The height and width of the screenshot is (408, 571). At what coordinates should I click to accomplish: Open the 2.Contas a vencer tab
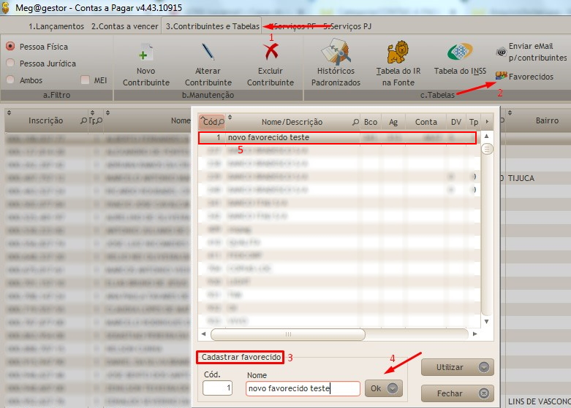(124, 26)
